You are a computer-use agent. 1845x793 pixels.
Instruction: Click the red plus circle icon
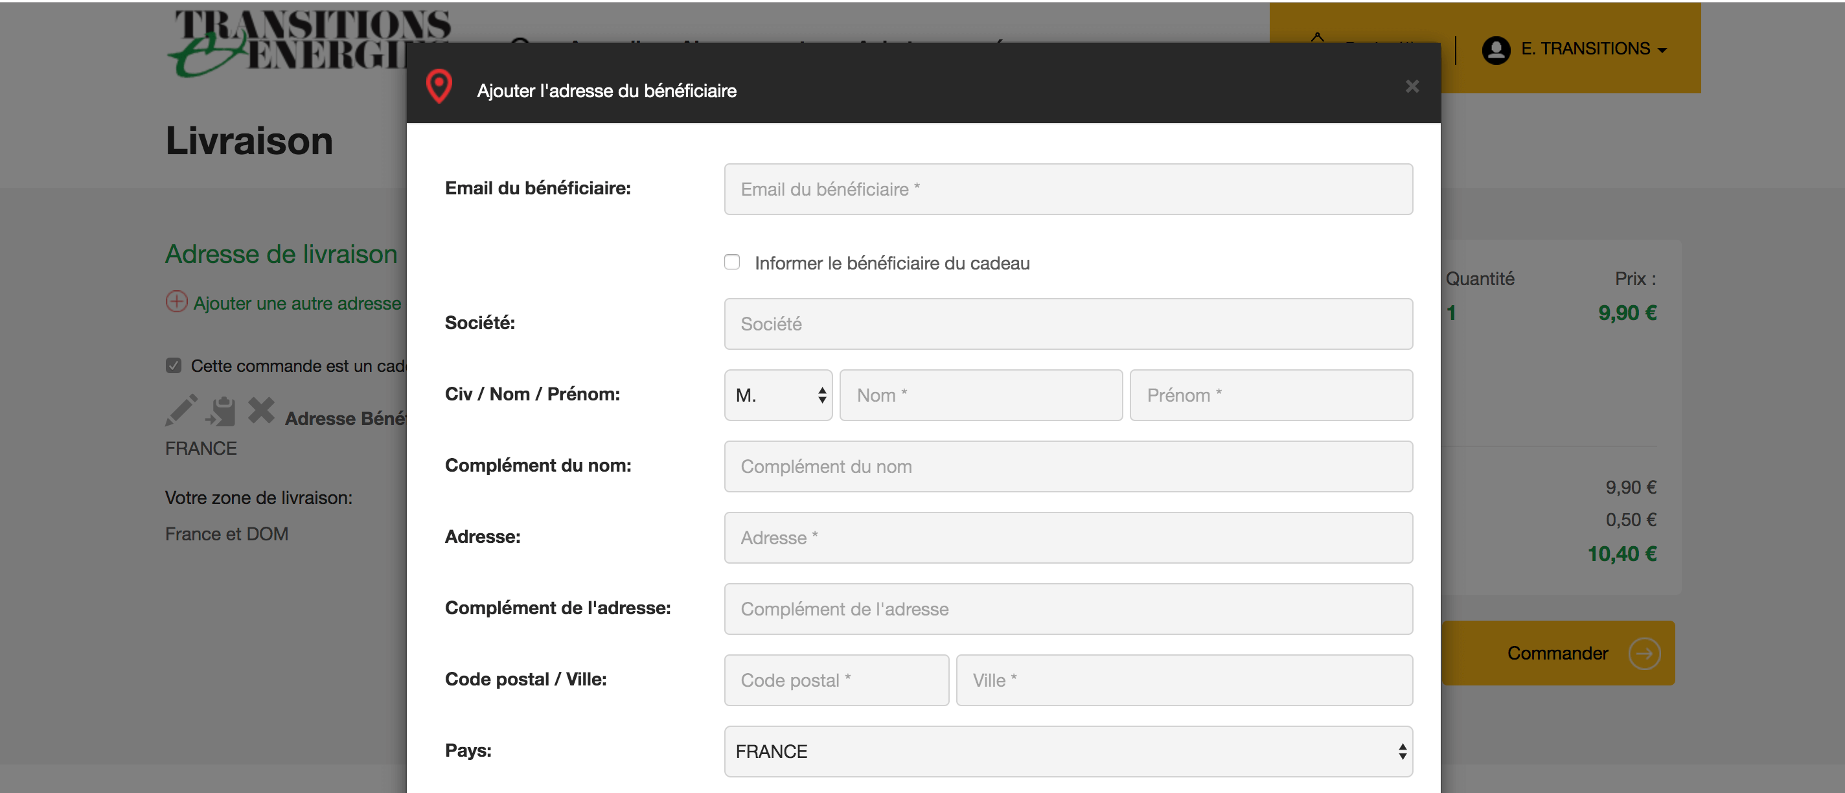(x=176, y=301)
